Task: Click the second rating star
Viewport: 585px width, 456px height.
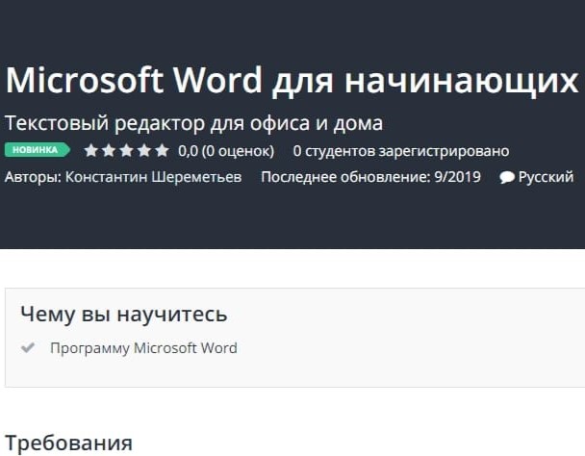Action: tap(109, 151)
